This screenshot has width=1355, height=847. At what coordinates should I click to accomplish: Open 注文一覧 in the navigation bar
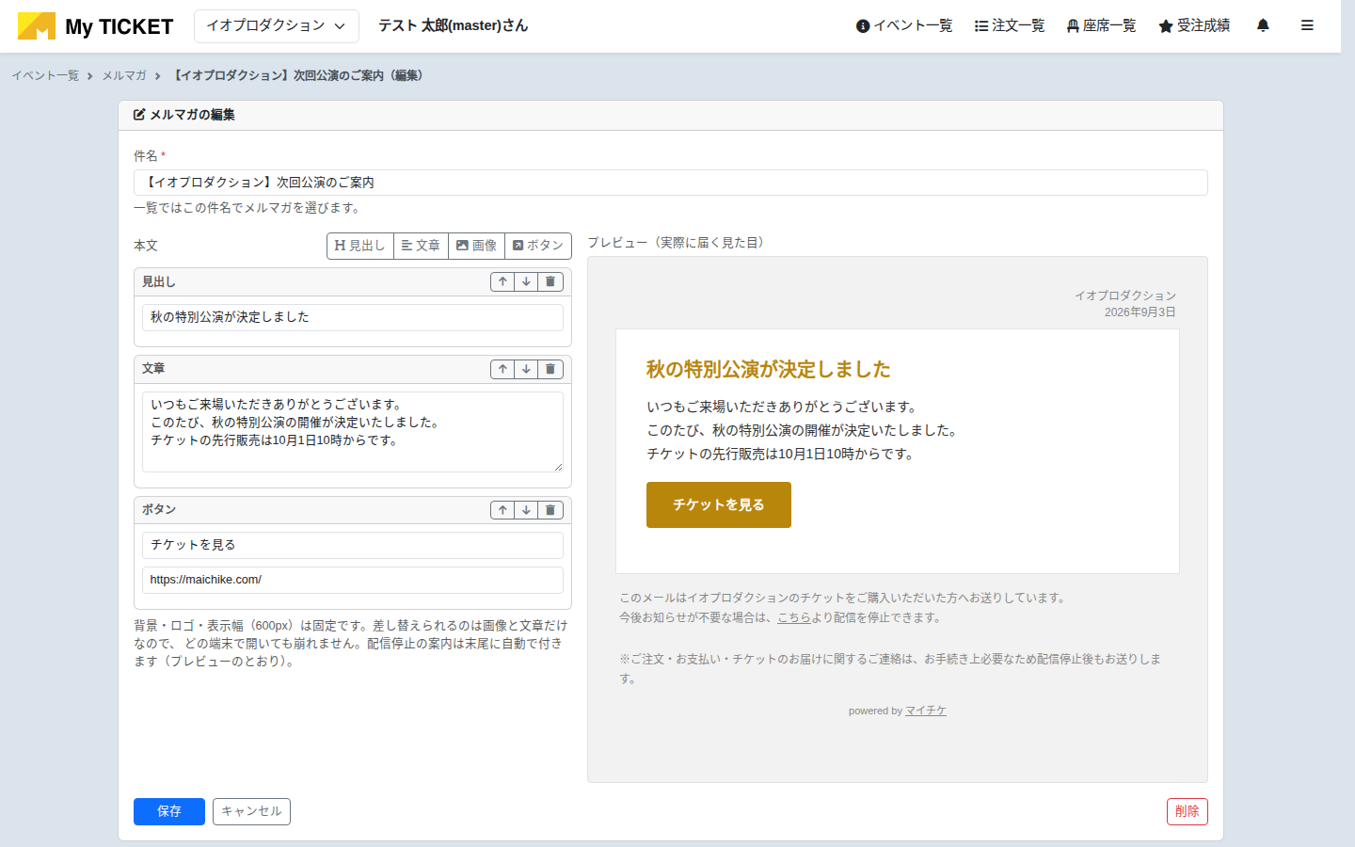point(1010,25)
